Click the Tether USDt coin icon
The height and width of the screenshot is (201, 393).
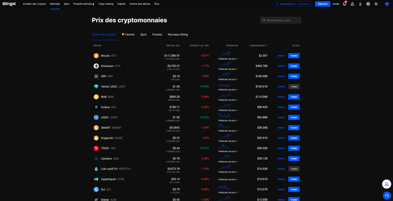96,87
